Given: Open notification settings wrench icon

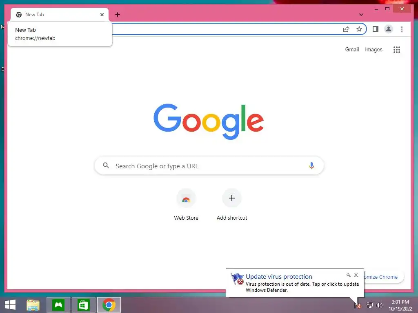Looking at the screenshot, I should pos(348,275).
